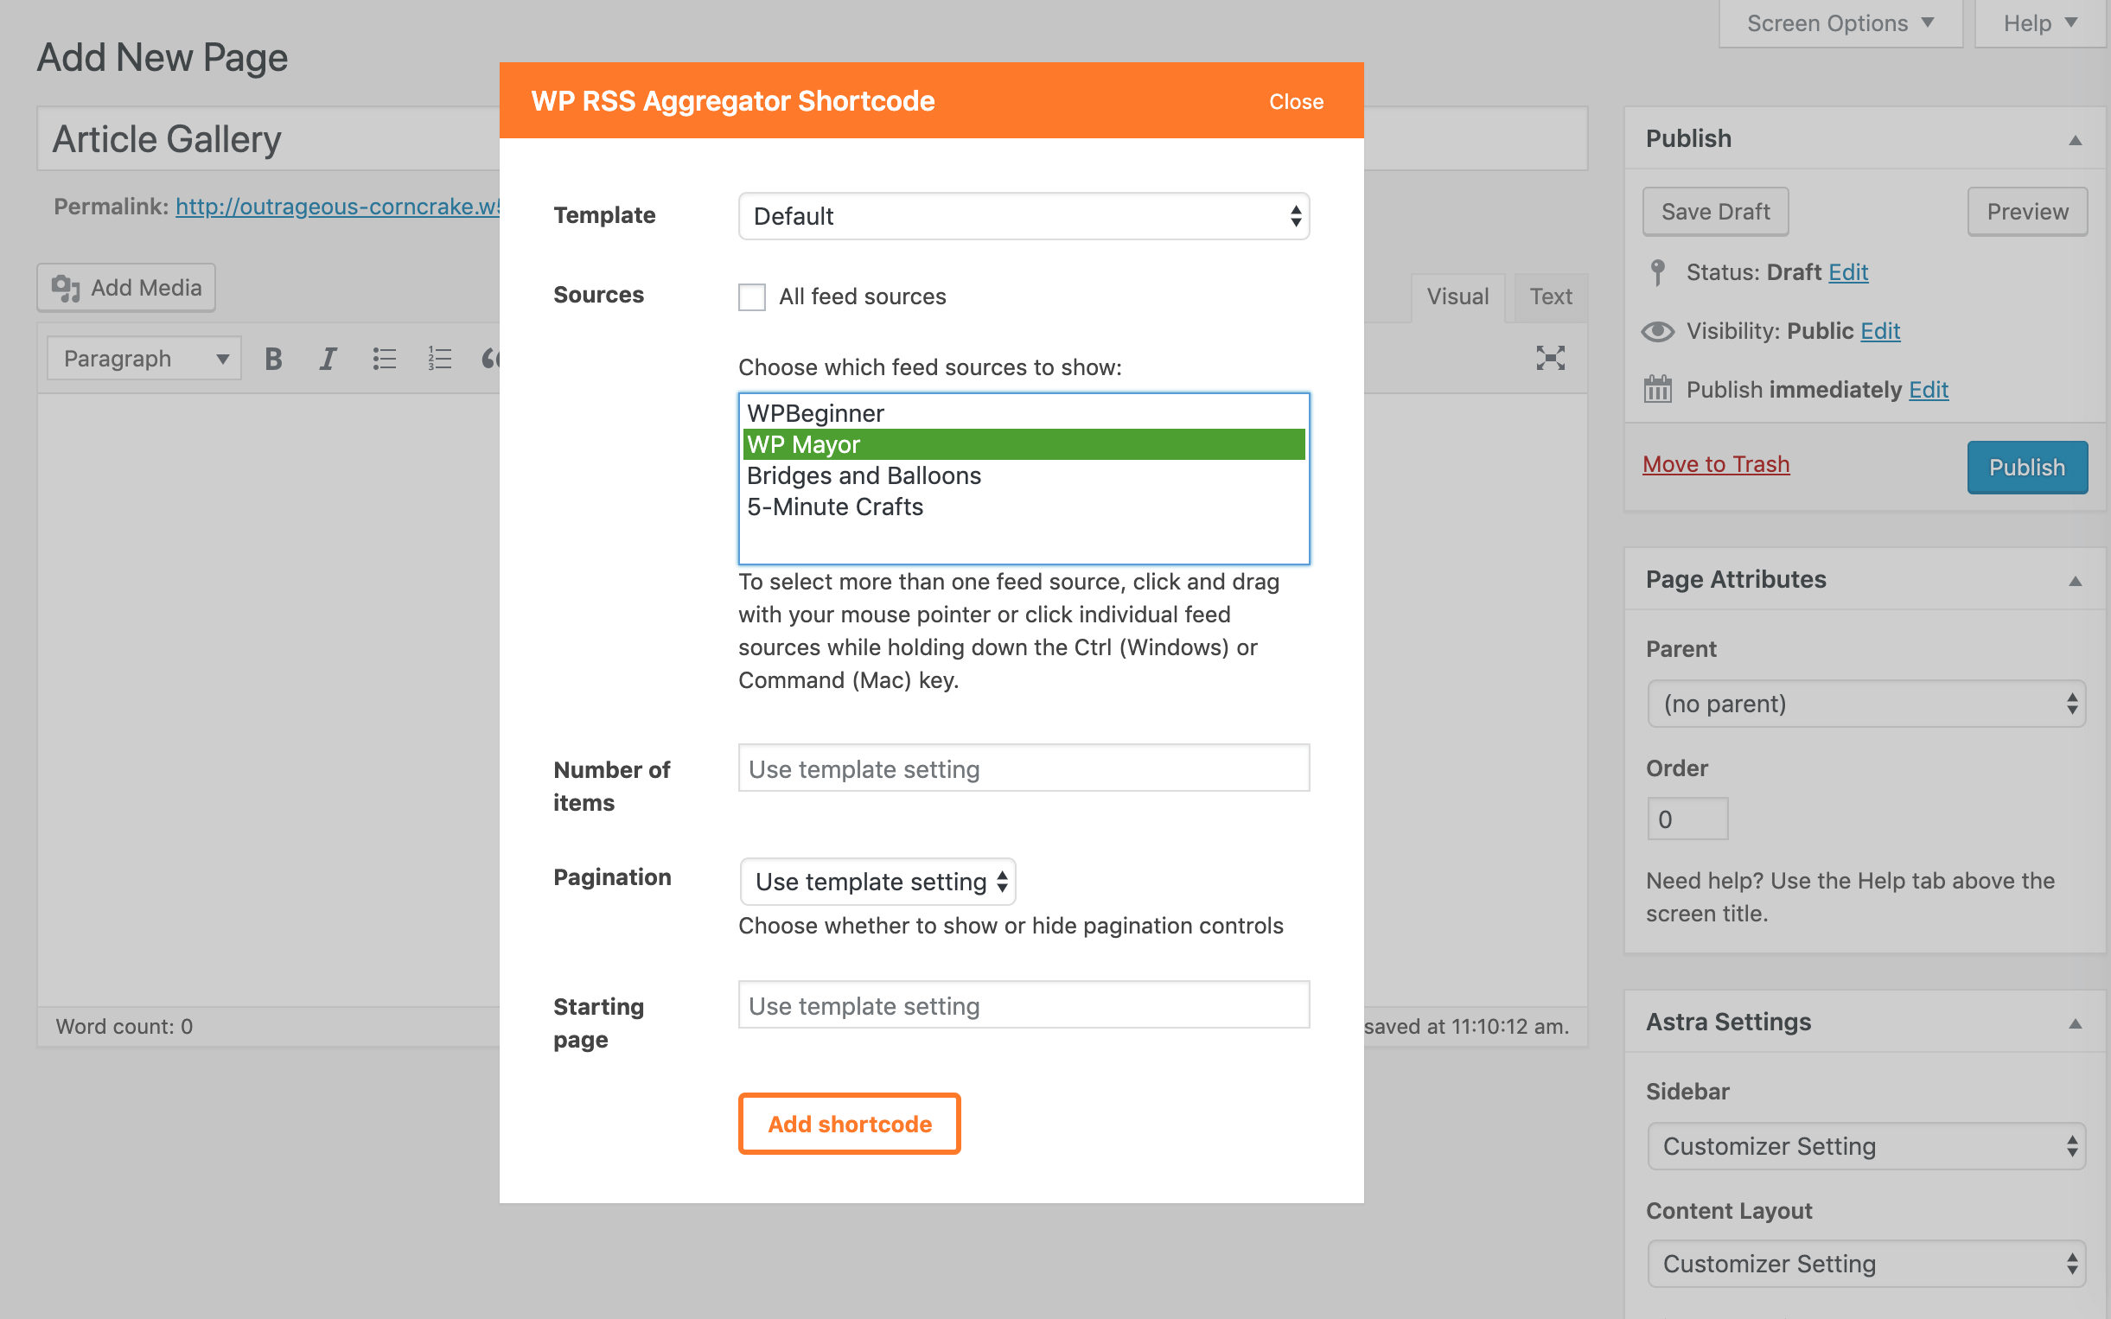Toggle bold formatting in editor toolbar

point(273,359)
